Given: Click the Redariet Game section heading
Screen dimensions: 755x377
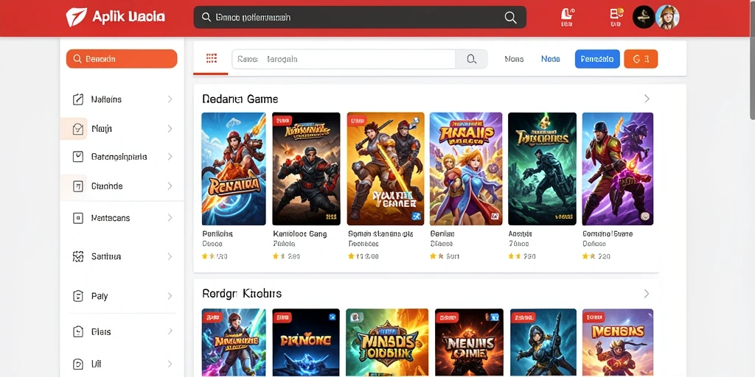Looking at the screenshot, I should point(240,99).
